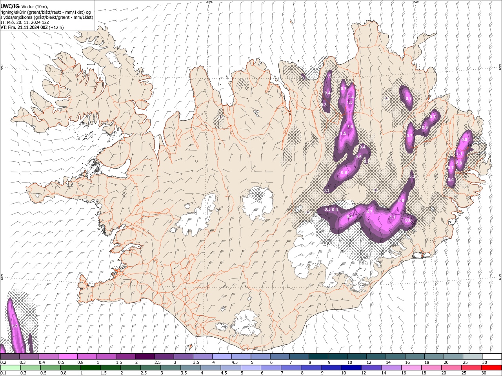Click the 'UWC/IG' title text
Viewport: 502px width, 376px height.
(9, 6)
